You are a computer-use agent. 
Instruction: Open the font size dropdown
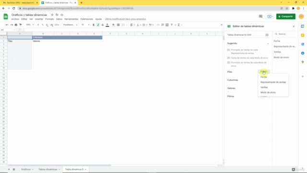[x=85, y=25]
